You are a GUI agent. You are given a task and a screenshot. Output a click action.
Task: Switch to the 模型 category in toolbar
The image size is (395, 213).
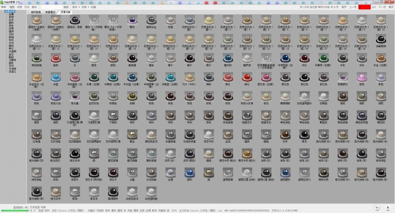pos(12,7)
